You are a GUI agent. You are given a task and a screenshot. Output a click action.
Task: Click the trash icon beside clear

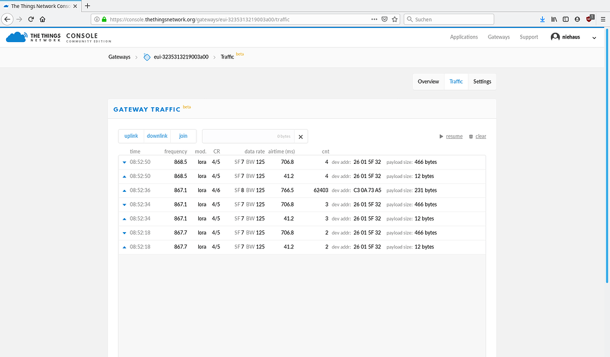471,136
